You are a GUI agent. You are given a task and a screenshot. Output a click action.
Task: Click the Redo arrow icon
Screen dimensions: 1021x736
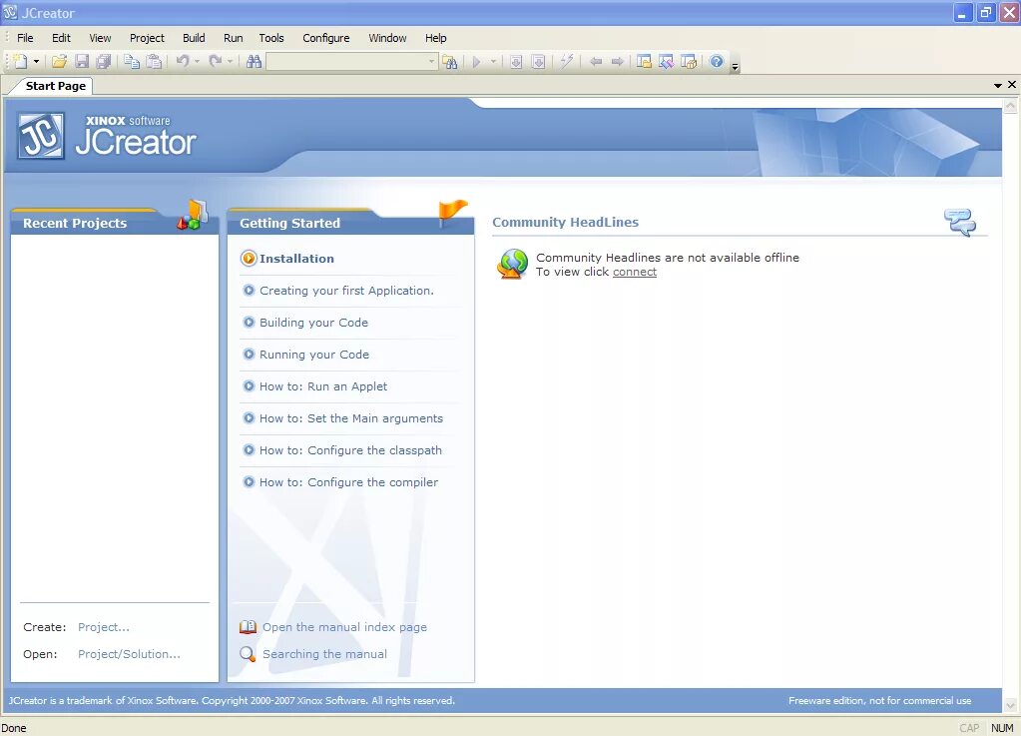(x=216, y=61)
